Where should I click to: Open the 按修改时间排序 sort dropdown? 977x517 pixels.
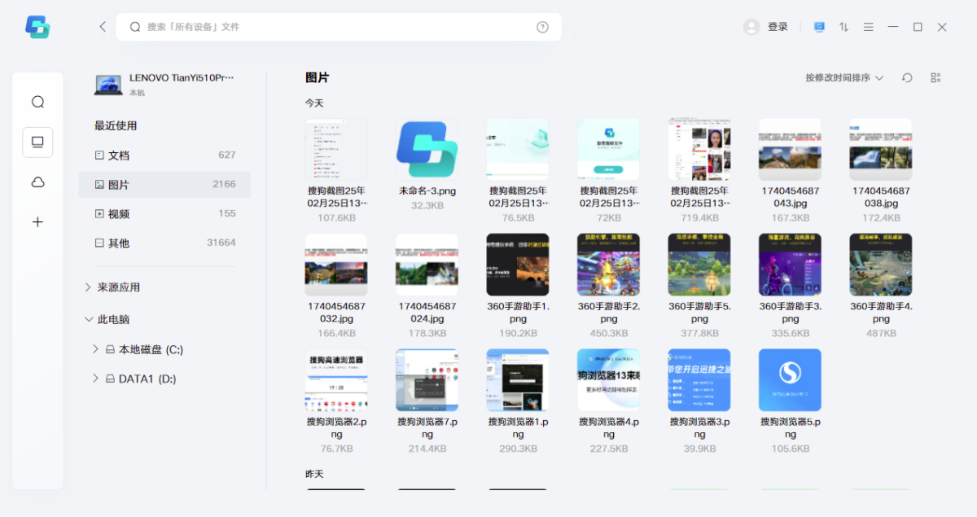[x=844, y=77]
